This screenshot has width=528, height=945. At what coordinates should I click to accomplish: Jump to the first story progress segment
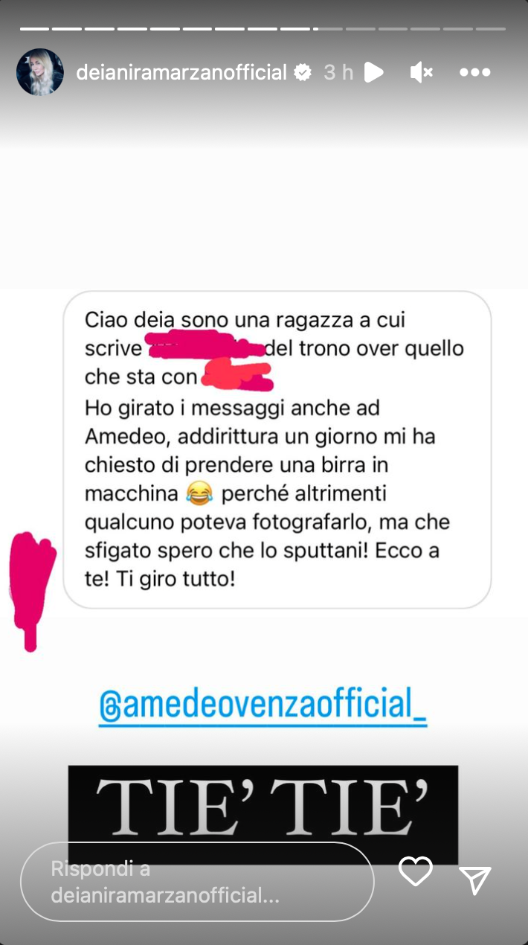pos(34,28)
